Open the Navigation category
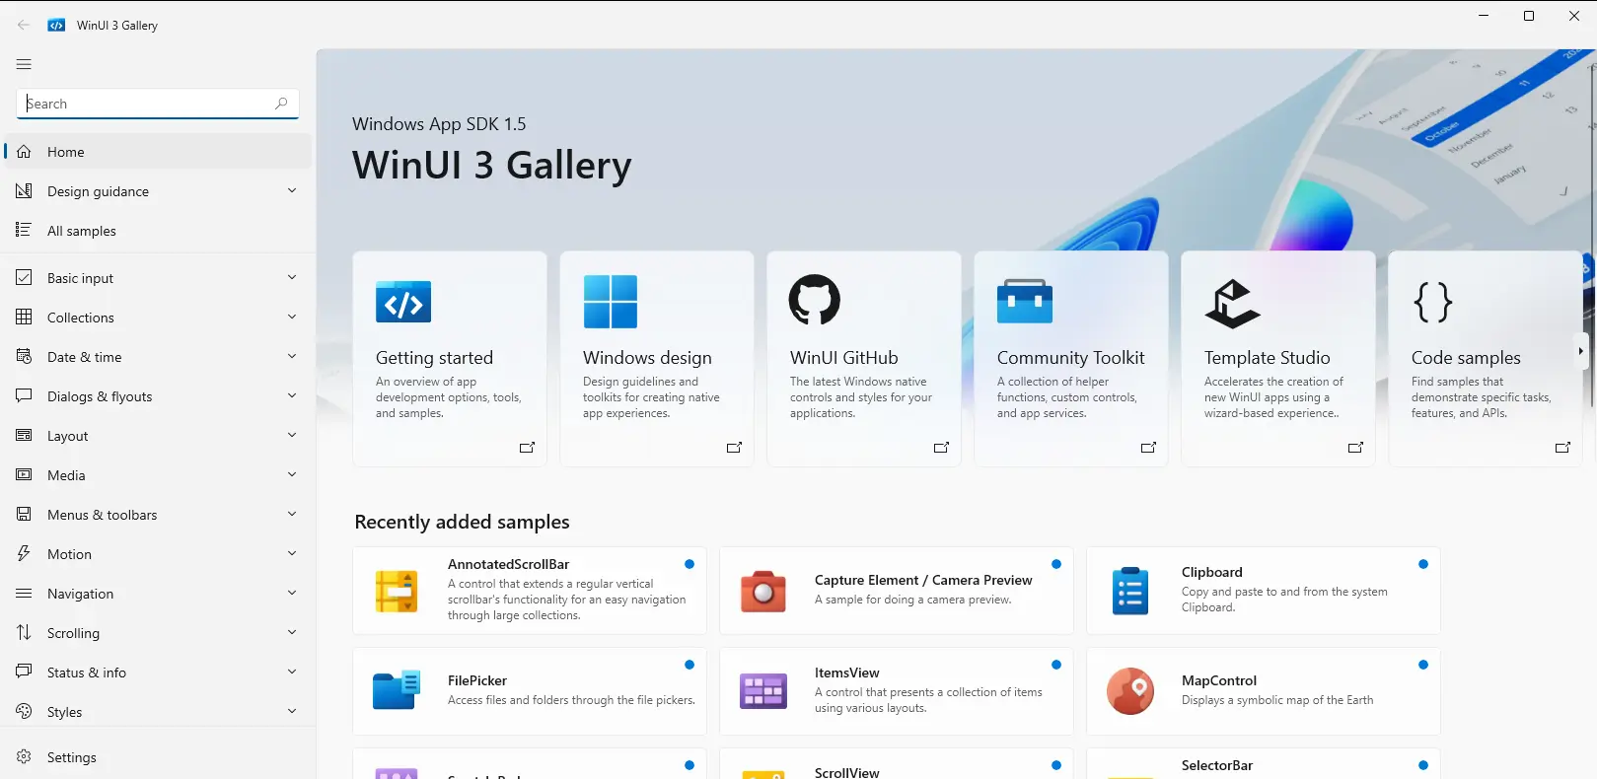The width and height of the screenshot is (1597, 779). pyautogui.click(x=158, y=594)
